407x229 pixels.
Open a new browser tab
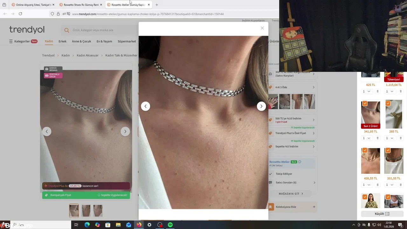(x=157, y=5)
